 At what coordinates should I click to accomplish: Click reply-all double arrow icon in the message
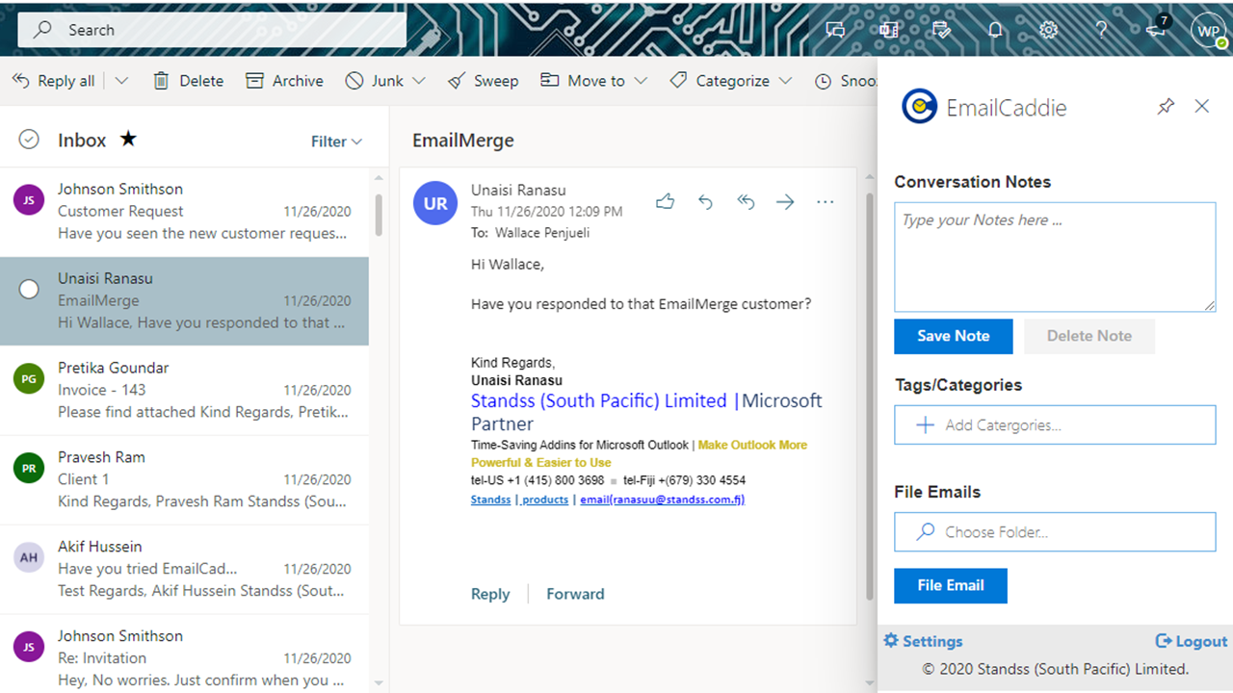pos(746,202)
